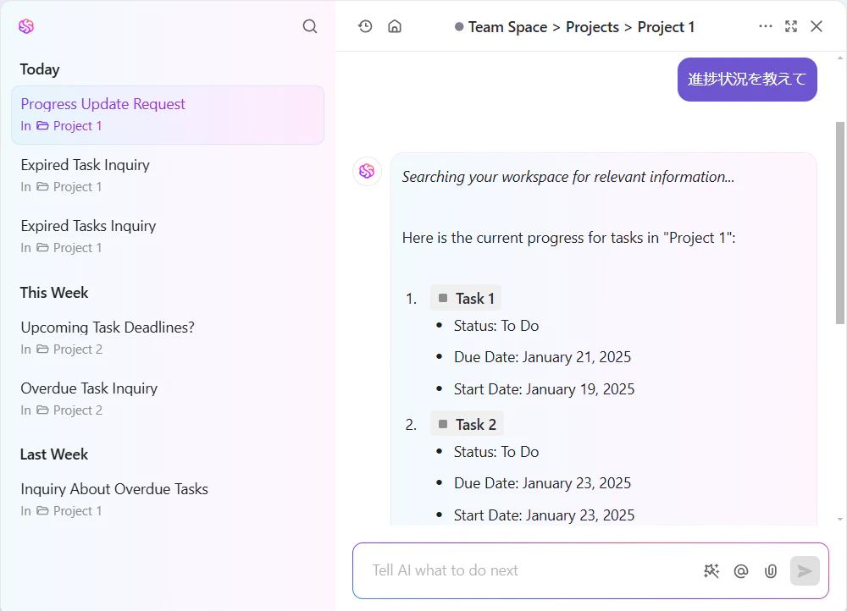
Task: Click Project 1 folder under Progress Update Request
Action: (x=69, y=126)
